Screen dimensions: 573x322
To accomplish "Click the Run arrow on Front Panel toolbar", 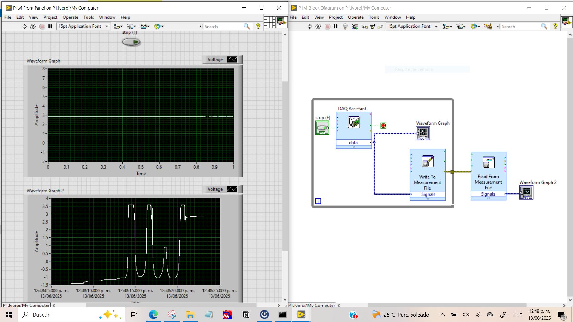I will (24, 27).
